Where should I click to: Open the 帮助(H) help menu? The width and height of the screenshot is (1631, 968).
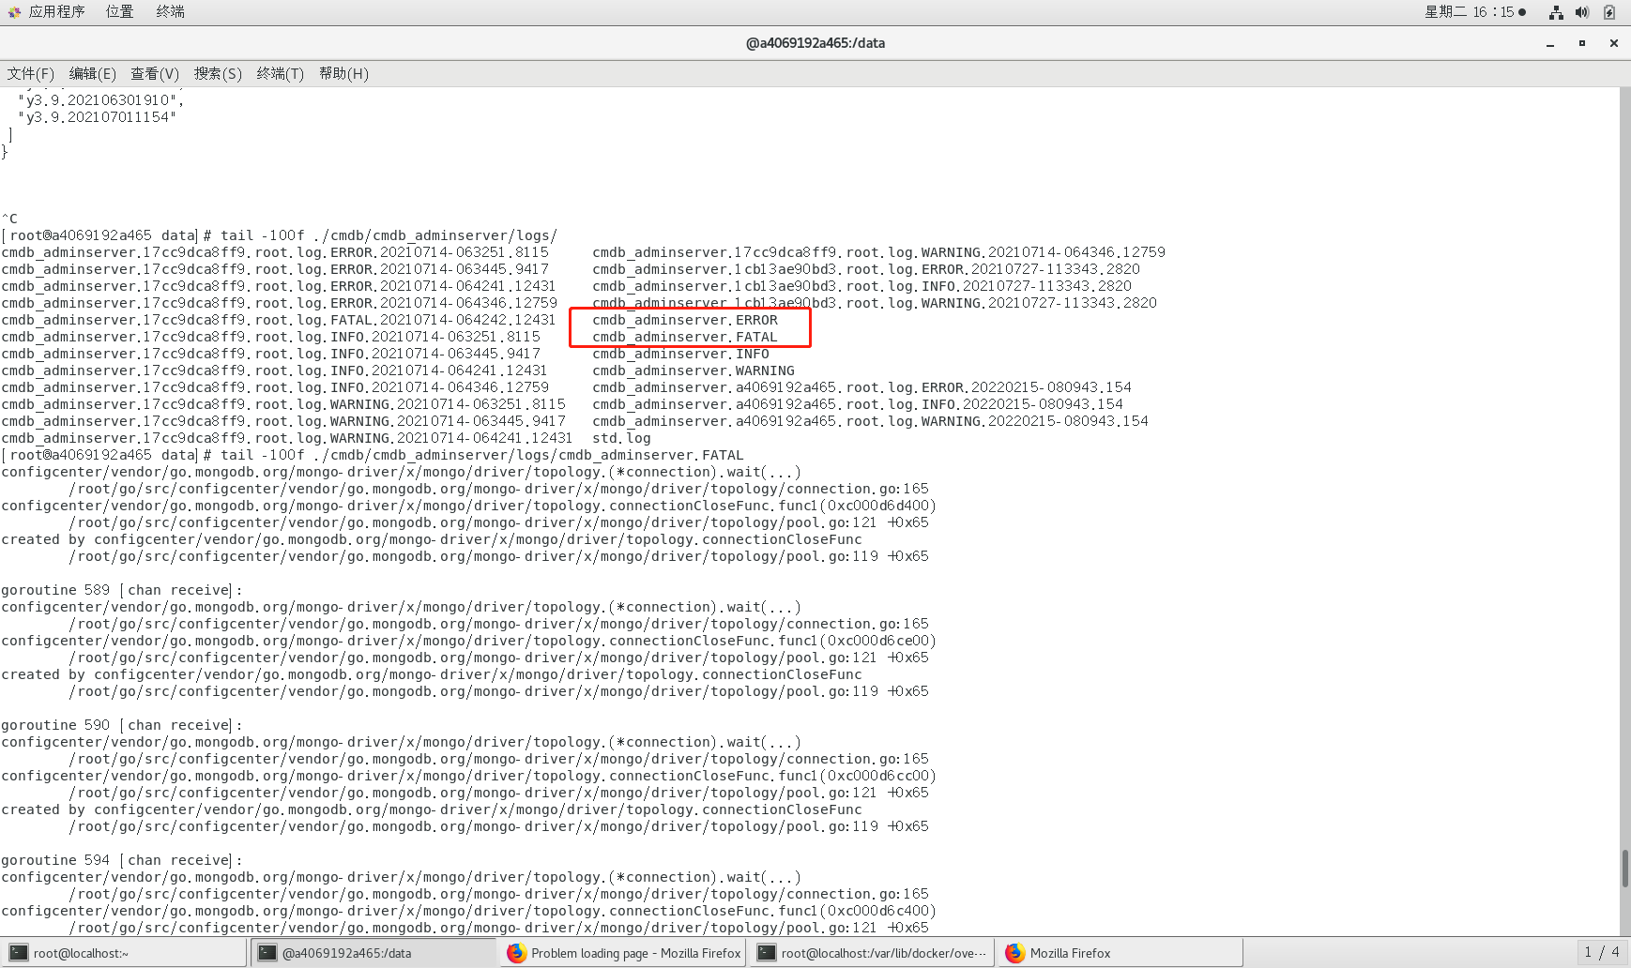[343, 73]
